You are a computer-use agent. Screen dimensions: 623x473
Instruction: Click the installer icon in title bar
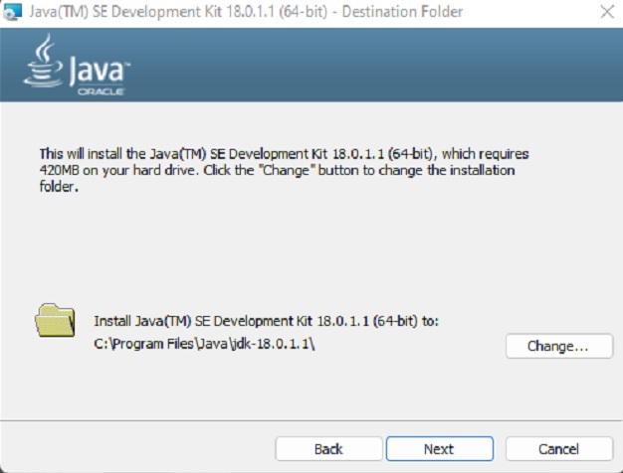pos(12,12)
